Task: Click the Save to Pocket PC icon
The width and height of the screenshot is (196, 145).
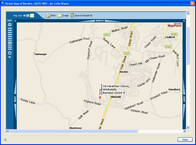Action: click(x=72, y=16)
